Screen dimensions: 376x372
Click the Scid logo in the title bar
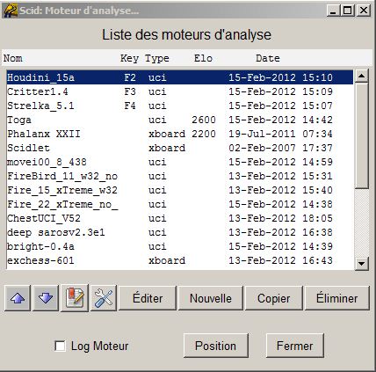point(11,11)
